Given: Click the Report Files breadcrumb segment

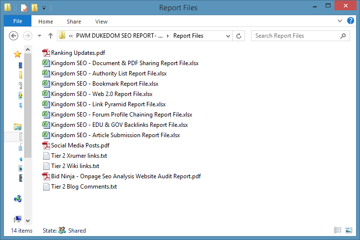Looking at the screenshot, I should (188, 36).
